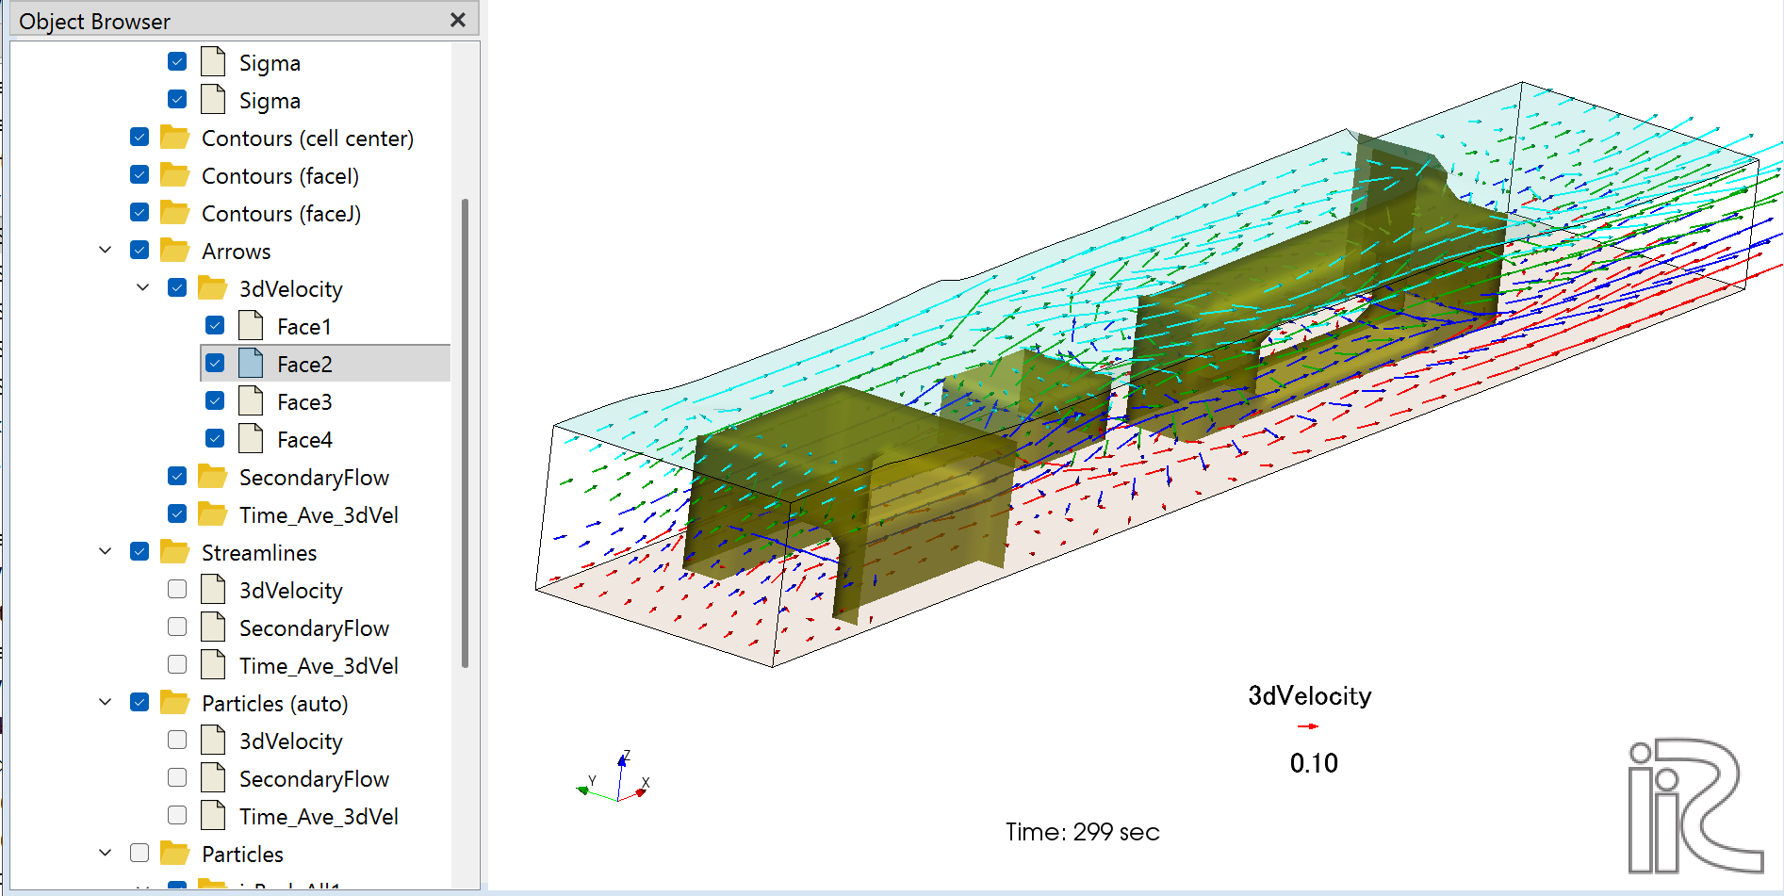Screen dimensions: 1784x896
Task: Select Face4 in the tree
Action: pyautogui.click(x=303, y=440)
